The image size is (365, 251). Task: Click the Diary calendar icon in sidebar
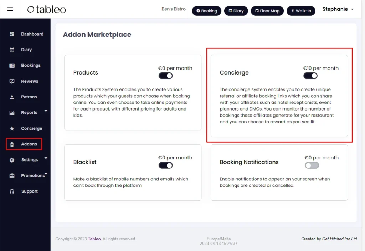point(12,50)
